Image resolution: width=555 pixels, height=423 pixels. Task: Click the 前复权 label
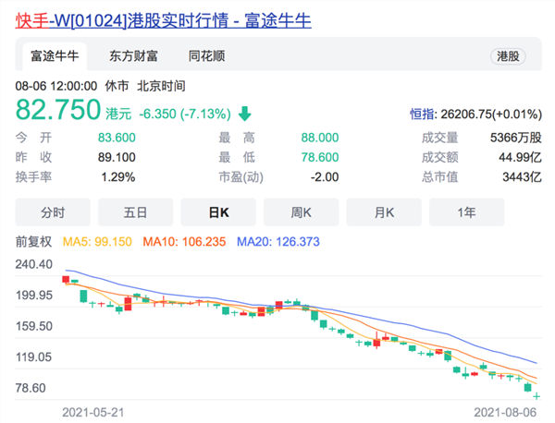33,242
